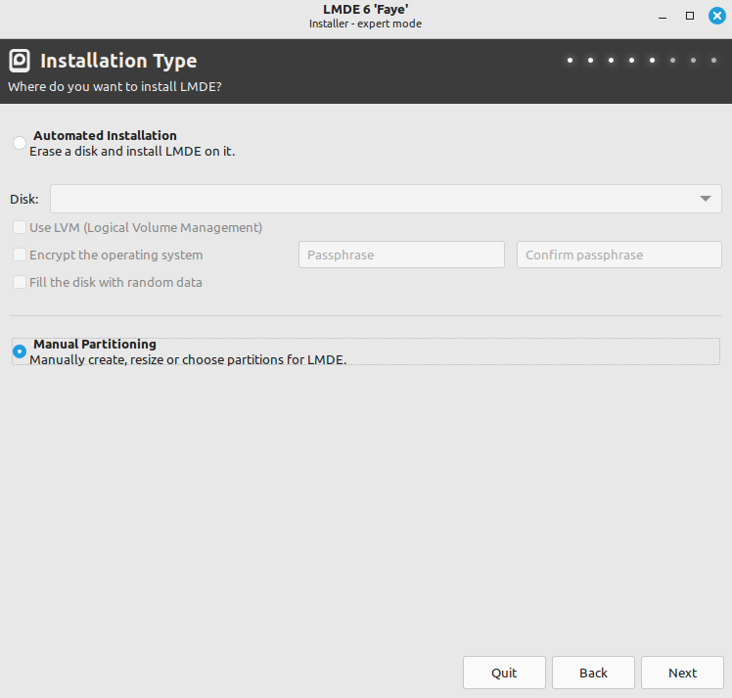Select the Automated Installation radio button
Screen dimensions: 732x698
pyautogui.click(x=20, y=143)
